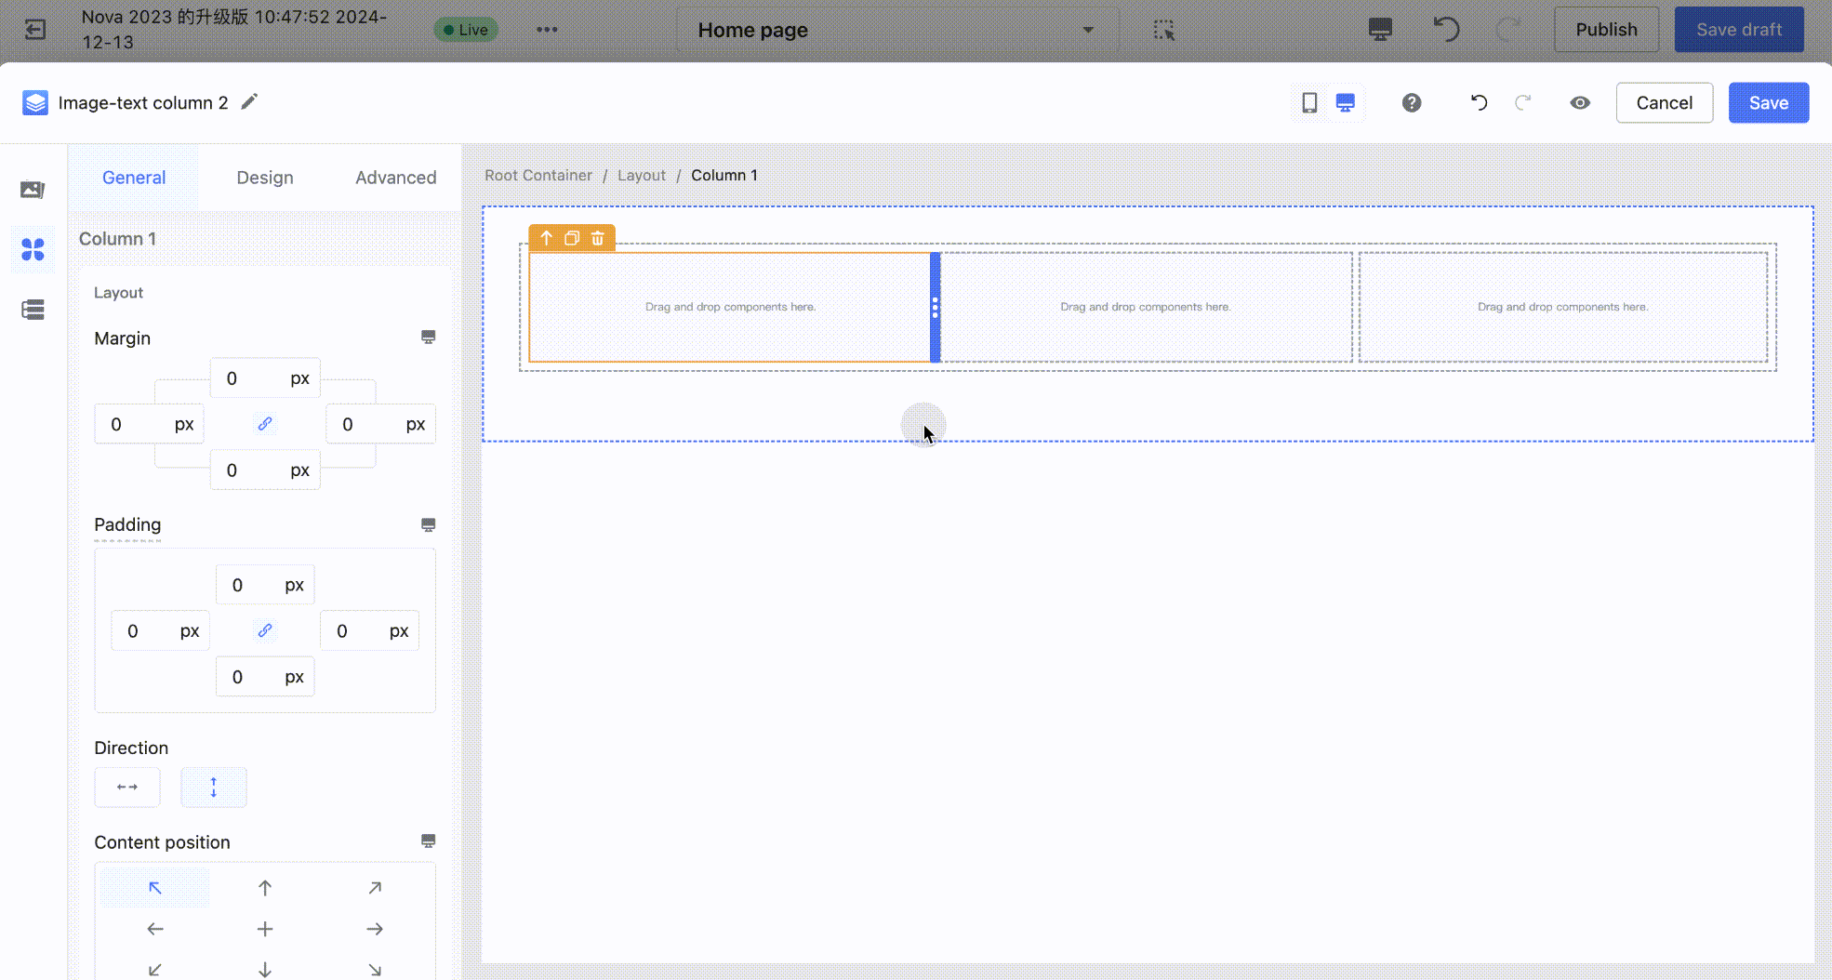Image resolution: width=1832 pixels, height=980 pixels.
Task: Toggle the linked margin values icon
Action: coord(265,424)
